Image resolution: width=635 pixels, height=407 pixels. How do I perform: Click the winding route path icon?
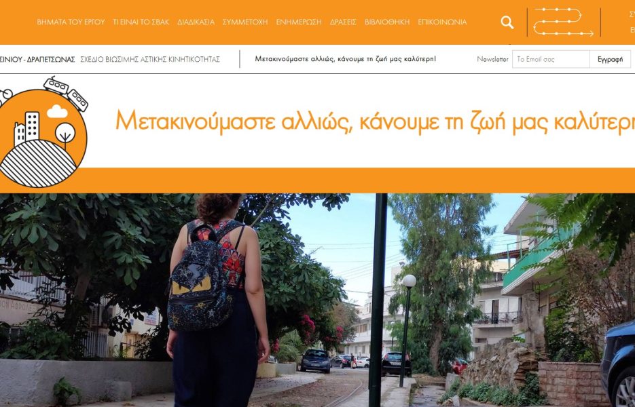tap(563, 22)
